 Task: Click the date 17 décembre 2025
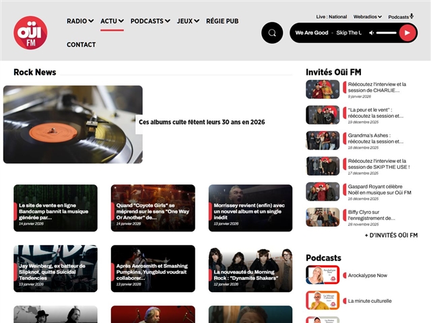[363, 173]
